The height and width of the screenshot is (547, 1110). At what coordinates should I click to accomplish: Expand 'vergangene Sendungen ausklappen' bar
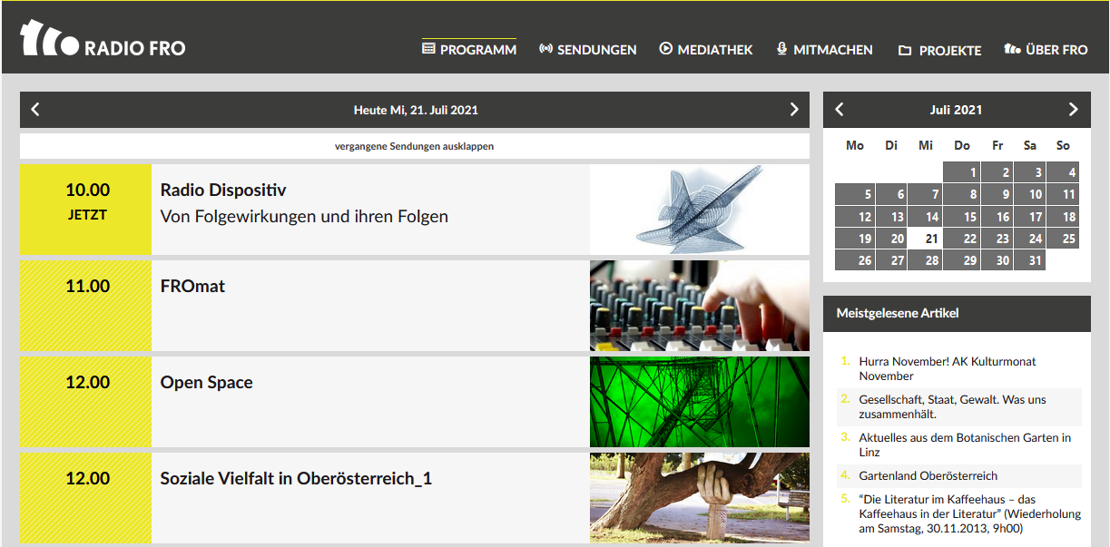[415, 146]
